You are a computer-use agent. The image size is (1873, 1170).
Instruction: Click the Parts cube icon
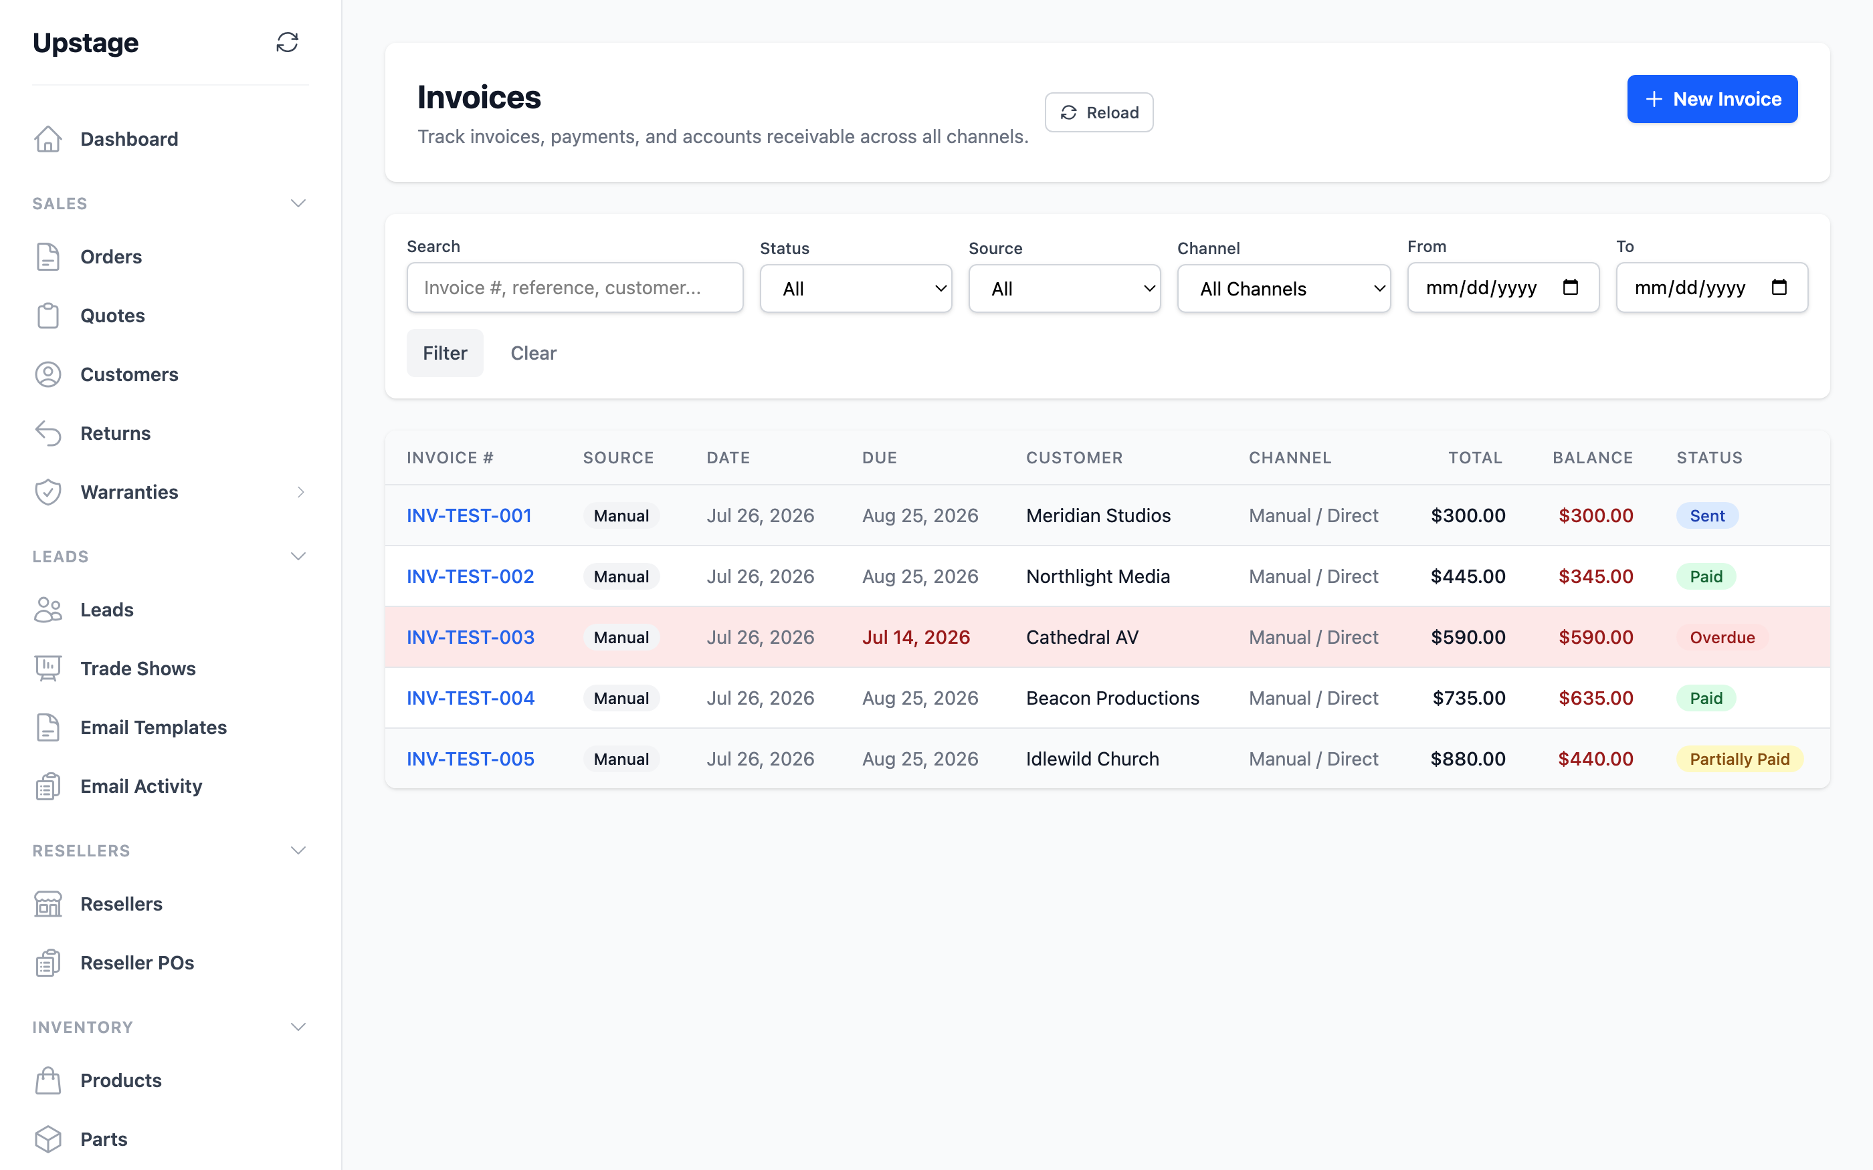[x=48, y=1139]
